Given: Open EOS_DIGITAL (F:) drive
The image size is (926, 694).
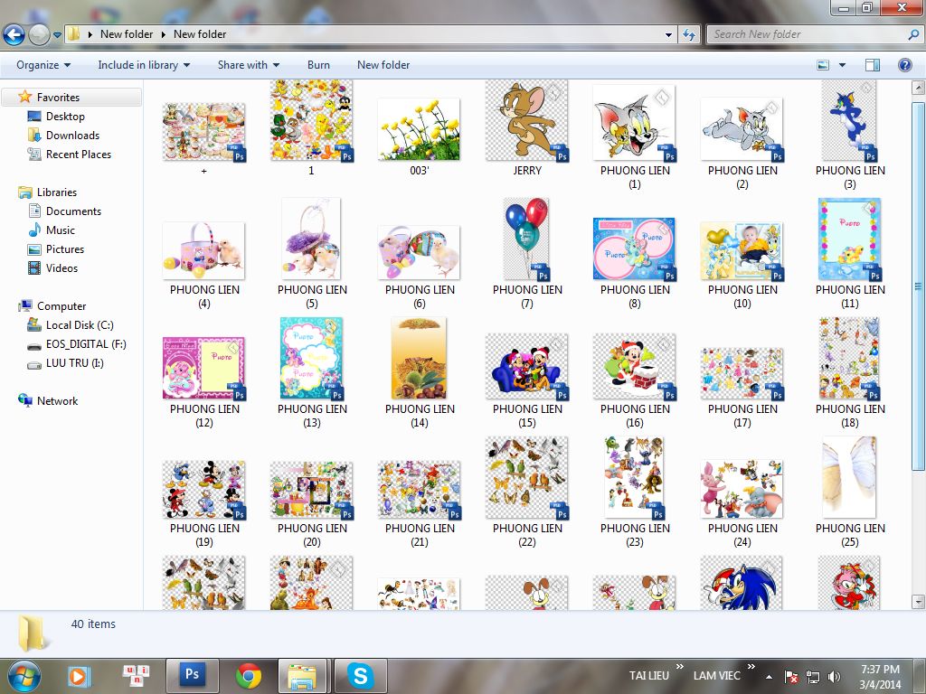Looking at the screenshot, I should click(x=86, y=344).
